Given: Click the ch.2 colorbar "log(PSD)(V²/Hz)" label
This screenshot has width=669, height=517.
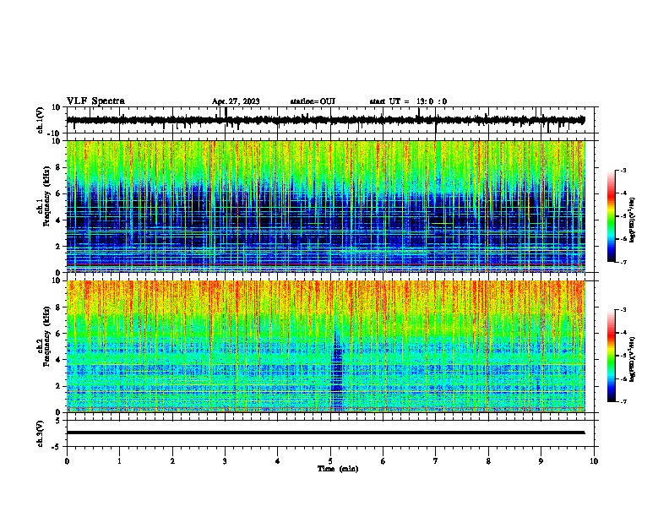Looking at the screenshot, I should (632, 359).
